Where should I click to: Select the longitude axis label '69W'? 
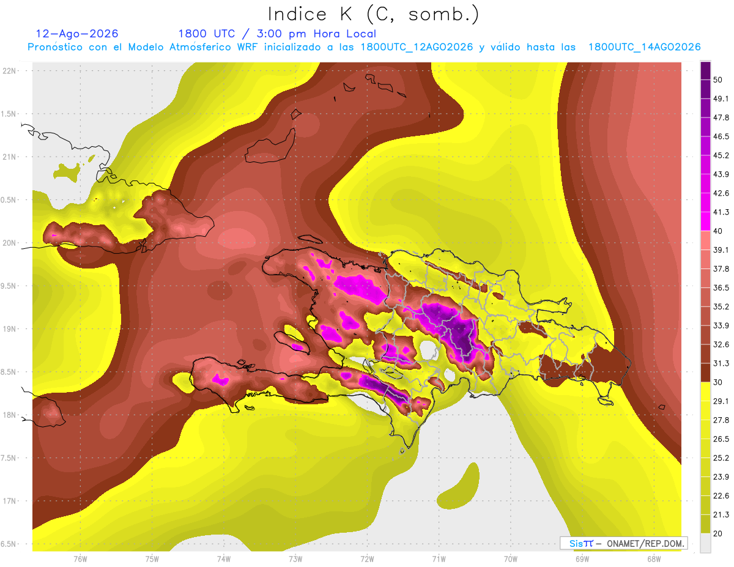pyautogui.click(x=582, y=558)
